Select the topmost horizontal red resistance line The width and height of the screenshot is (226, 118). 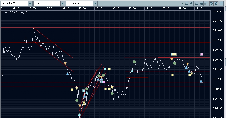pos(105,27)
